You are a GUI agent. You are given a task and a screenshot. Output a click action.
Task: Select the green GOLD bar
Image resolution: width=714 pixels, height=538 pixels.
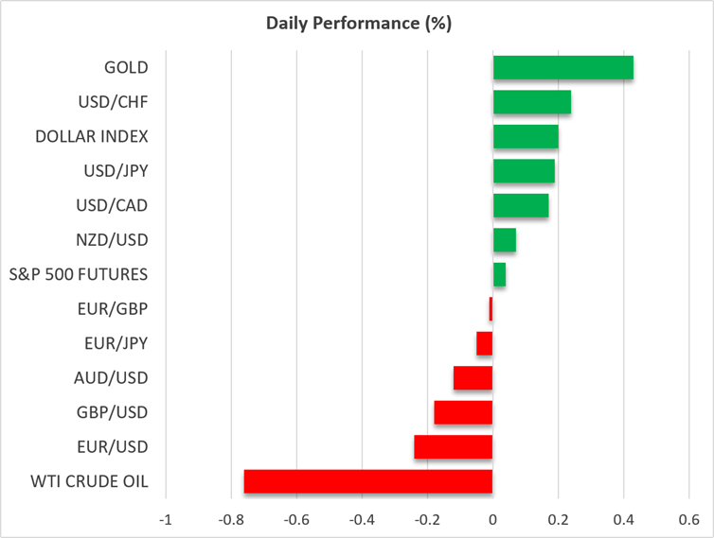563,67
